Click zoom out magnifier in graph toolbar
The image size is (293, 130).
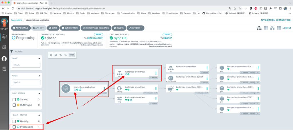click(x=66, y=55)
